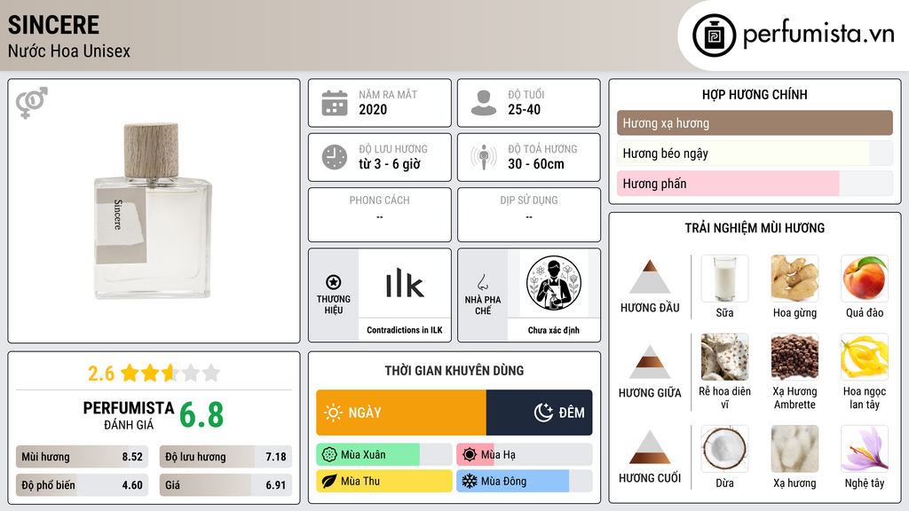Click the moon icon in the Đêm bar
The height and width of the screenshot is (511, 909).
(543, 413)
